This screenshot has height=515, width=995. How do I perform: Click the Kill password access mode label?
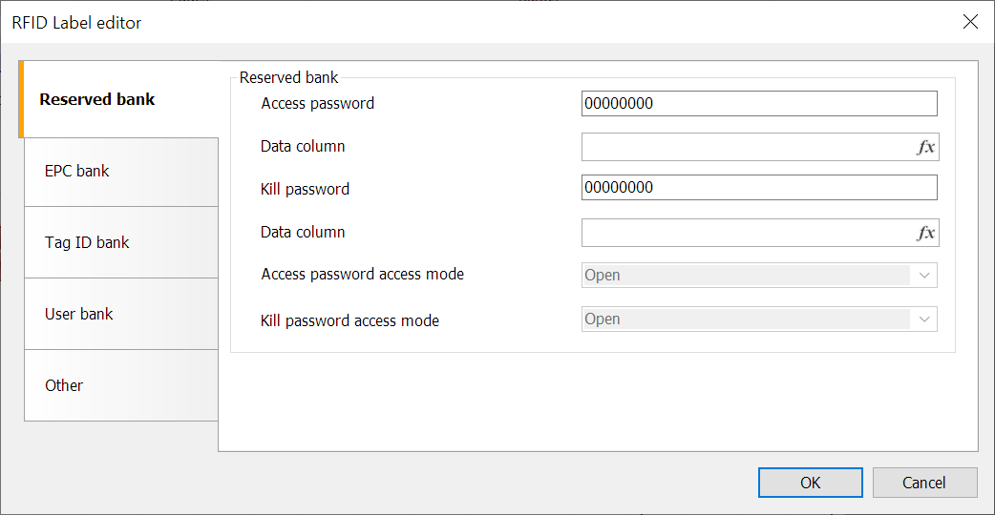[349, 321]
